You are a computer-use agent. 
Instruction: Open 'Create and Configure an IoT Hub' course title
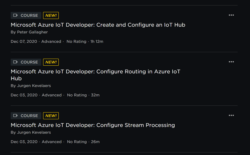98,25
